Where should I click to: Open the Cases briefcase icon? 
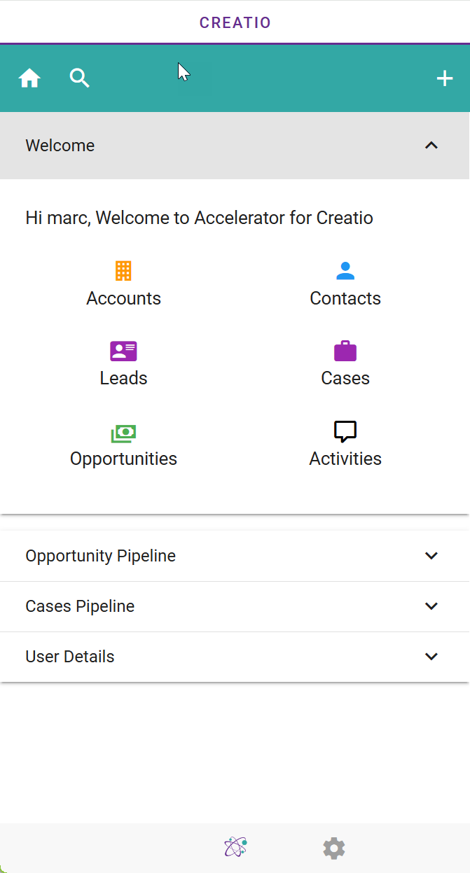[x=345, y=351]
